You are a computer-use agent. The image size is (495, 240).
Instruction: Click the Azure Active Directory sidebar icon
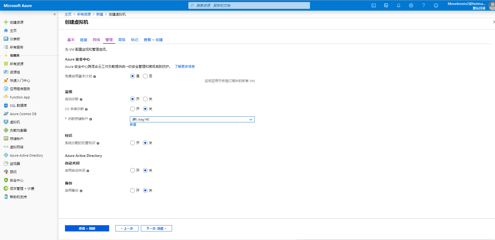click(x=6, y=155)
